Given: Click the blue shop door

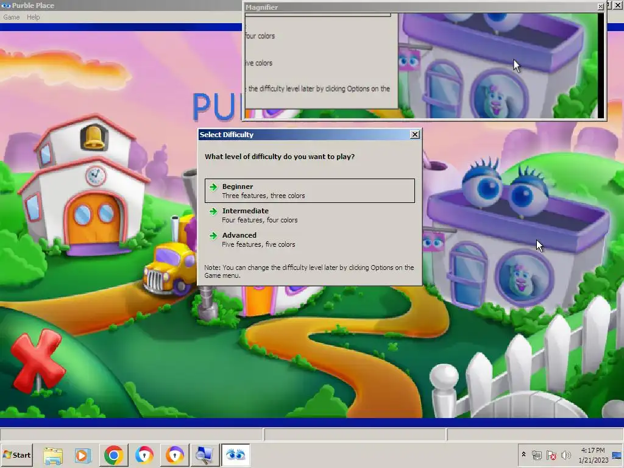Looking at the screenshot, I should click(469, 275).
